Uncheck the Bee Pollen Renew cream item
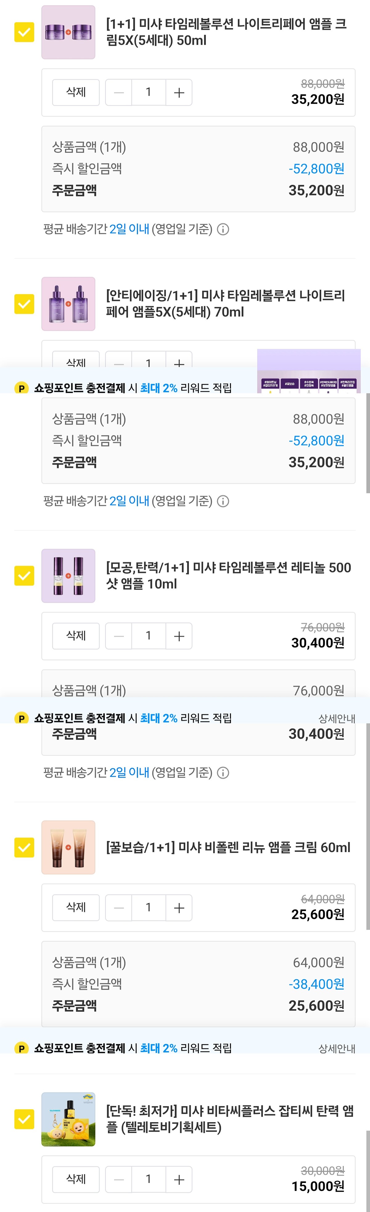Screen dimensions: 370x1212 point(24,847)
